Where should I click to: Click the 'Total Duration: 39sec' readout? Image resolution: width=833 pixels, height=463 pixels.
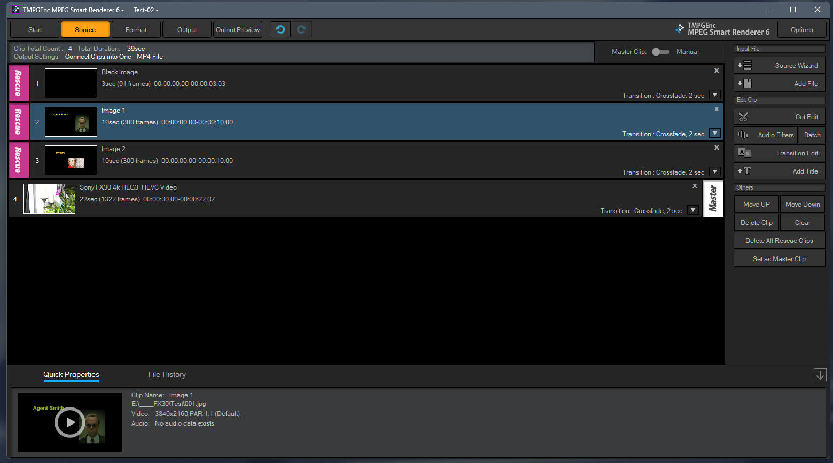coord(111,49)
